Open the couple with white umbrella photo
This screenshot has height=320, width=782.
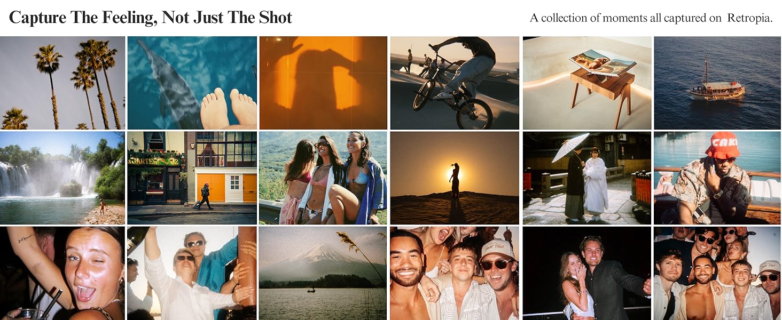click(587, 178)
